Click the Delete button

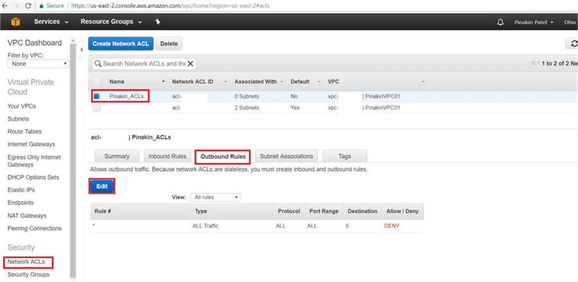click(x=169, y=44)
